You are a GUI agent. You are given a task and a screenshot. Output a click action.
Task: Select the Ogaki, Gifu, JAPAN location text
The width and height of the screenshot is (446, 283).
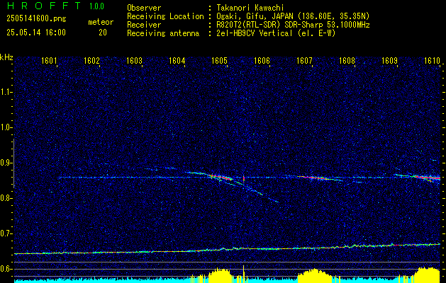[293, 16]
